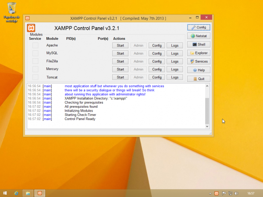Toggle the Apache service checkbox
This screenshot has height=197, width=263.
tap(35, 45)
